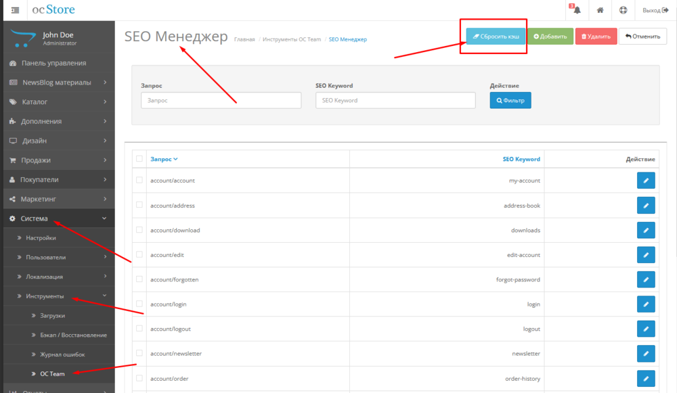Click the Сбросить кэш button
The height and width of the screenshot is (393, 677).
[x=496, y=36]
